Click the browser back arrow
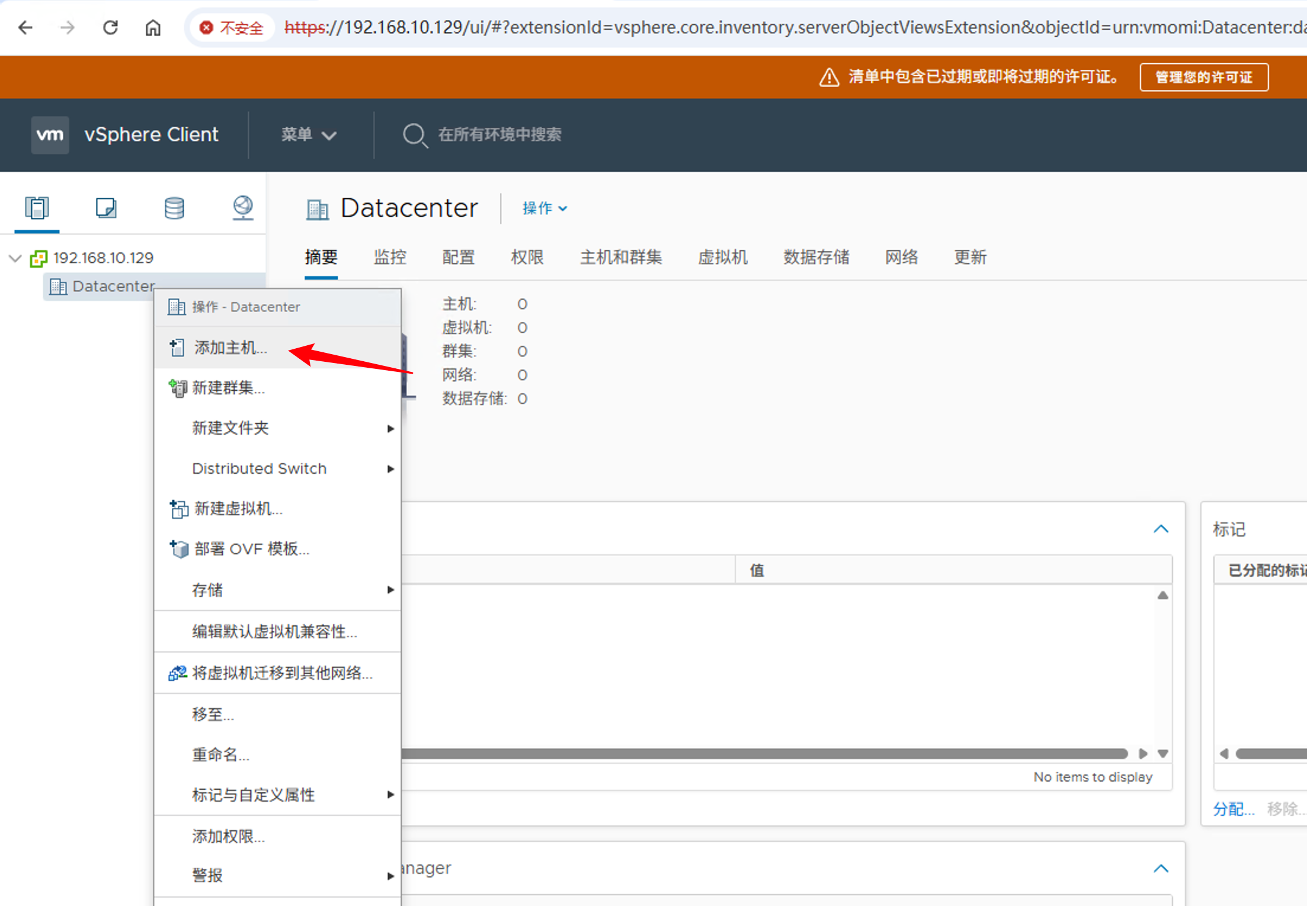 (x=25, y=27)
